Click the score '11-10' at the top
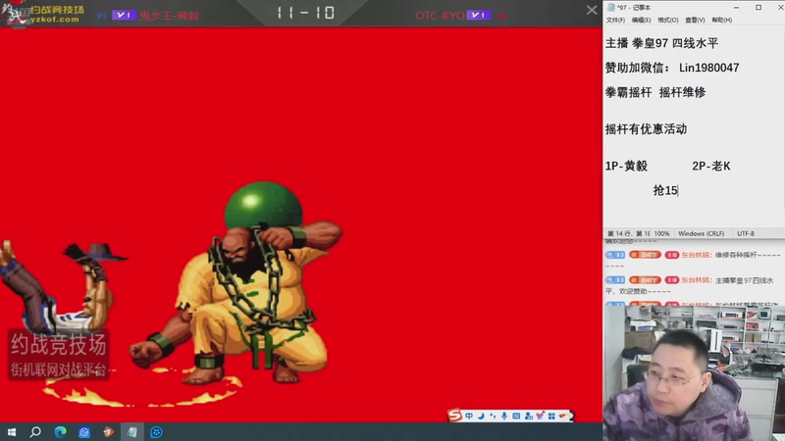 coord(305,13)
